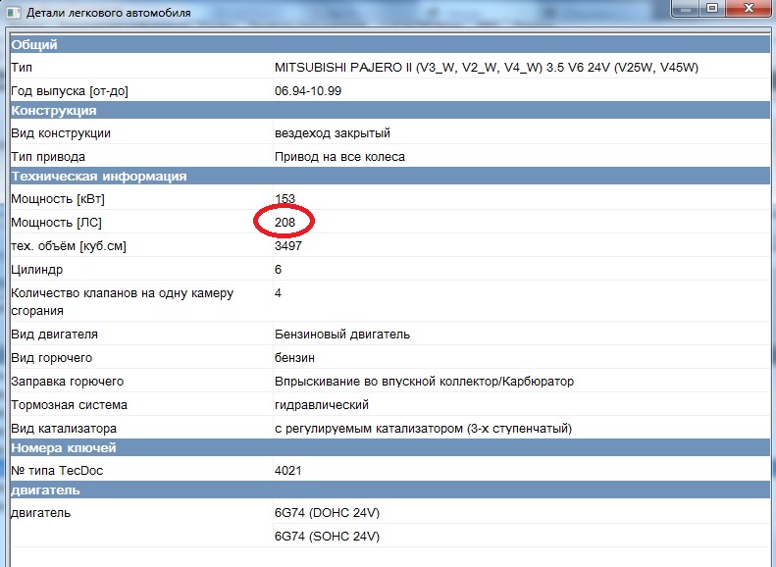Image resolution: width=776 pixels, height=567 pixels.
Task: Maximize the vehicle details window
Action: [x=711, y=10]
